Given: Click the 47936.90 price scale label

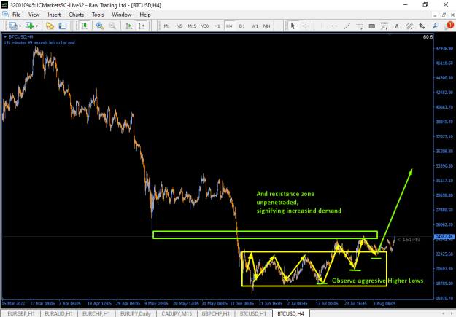Looking at the screenshot, I should 444,48.
